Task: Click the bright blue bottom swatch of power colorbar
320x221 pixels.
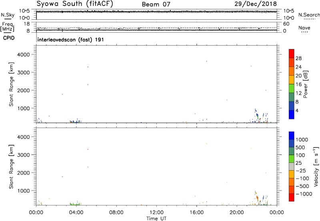Action: [292, 114]
